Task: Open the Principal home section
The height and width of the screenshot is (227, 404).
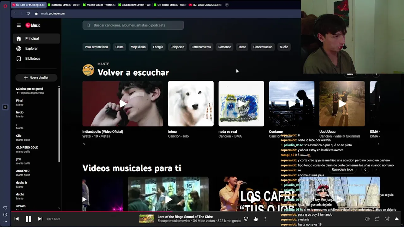Action: [x=36, y=38]
